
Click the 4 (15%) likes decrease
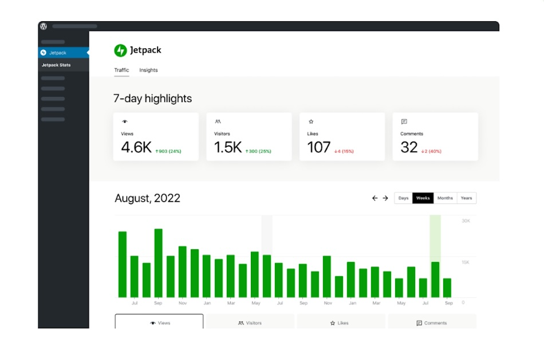[x=344, y=151]
